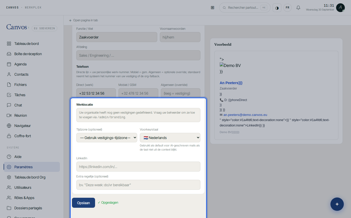
Task: Open the notifications bell
Action: [x=298, y=8]
